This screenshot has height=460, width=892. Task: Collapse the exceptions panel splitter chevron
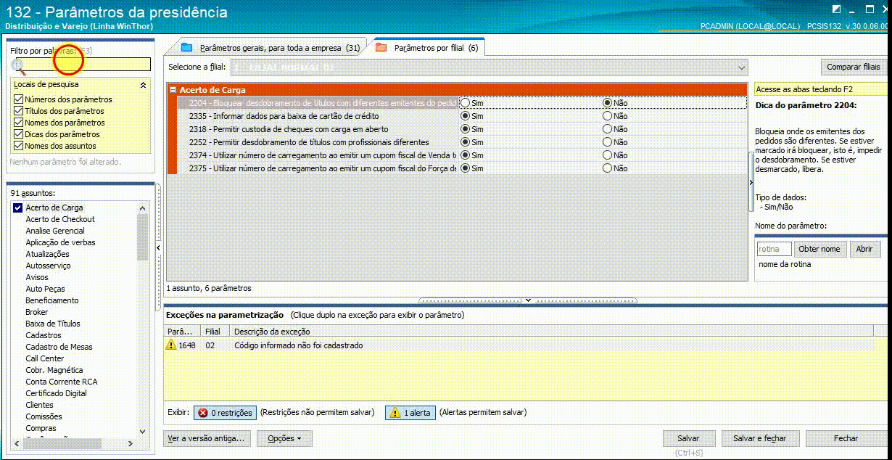(x=528, y=300)
